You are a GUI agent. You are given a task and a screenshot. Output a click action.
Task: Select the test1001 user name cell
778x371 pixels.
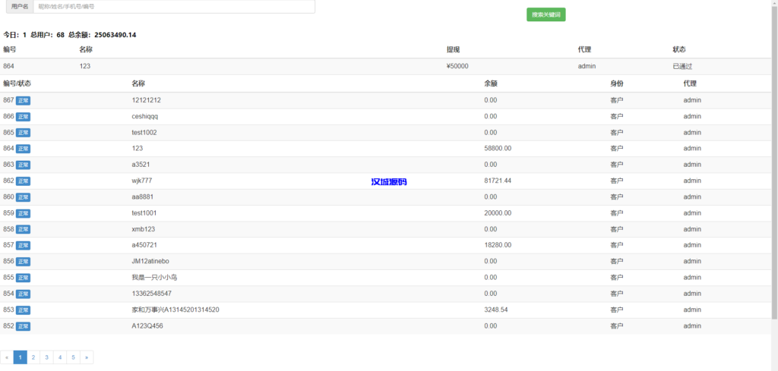click(144, 213)
